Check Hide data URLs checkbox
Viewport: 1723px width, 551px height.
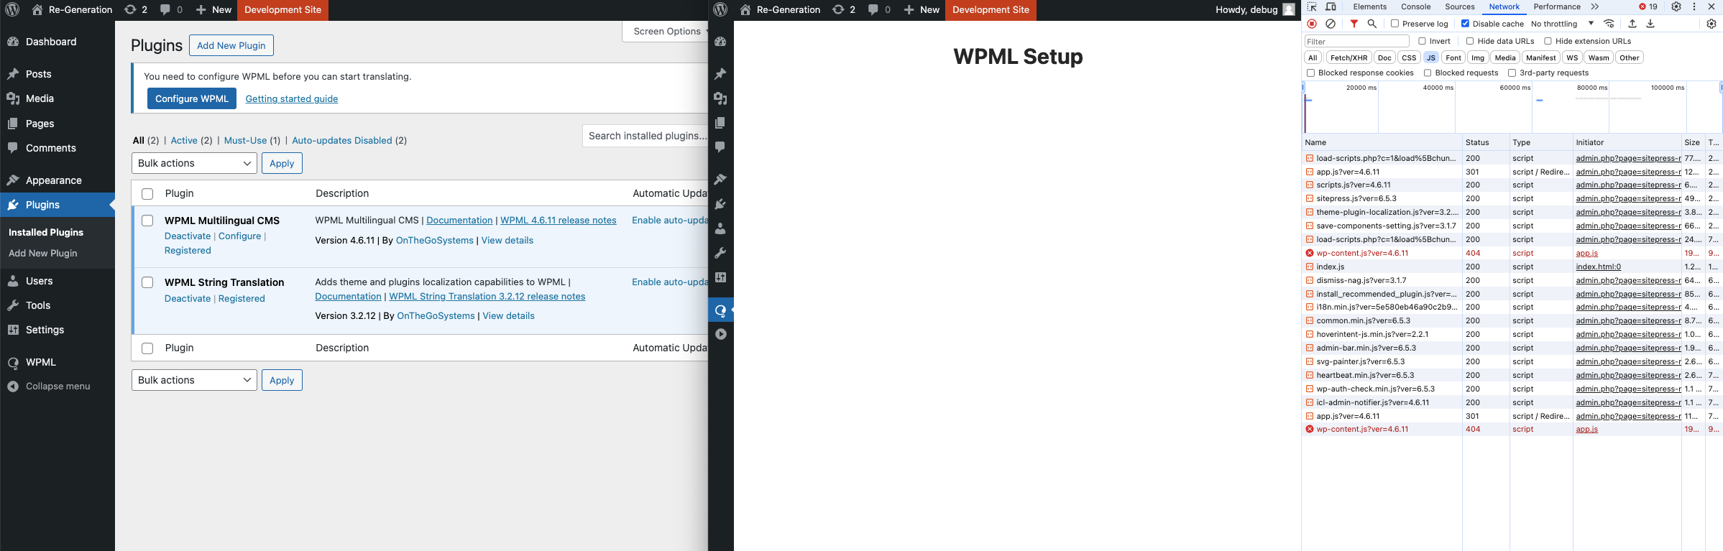tap(1470, 41)
